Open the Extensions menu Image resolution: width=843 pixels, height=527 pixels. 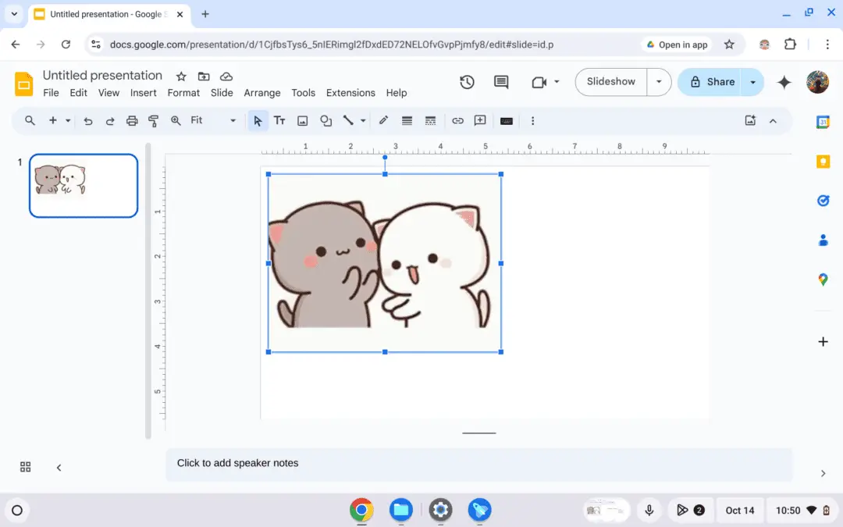click(x=350, y=92)
